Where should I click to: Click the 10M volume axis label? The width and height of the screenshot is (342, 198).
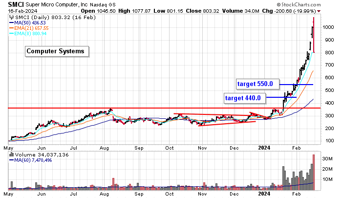[327, 179]
